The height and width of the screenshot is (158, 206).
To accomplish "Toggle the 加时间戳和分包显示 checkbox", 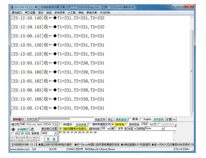I will tap(61, 129).
